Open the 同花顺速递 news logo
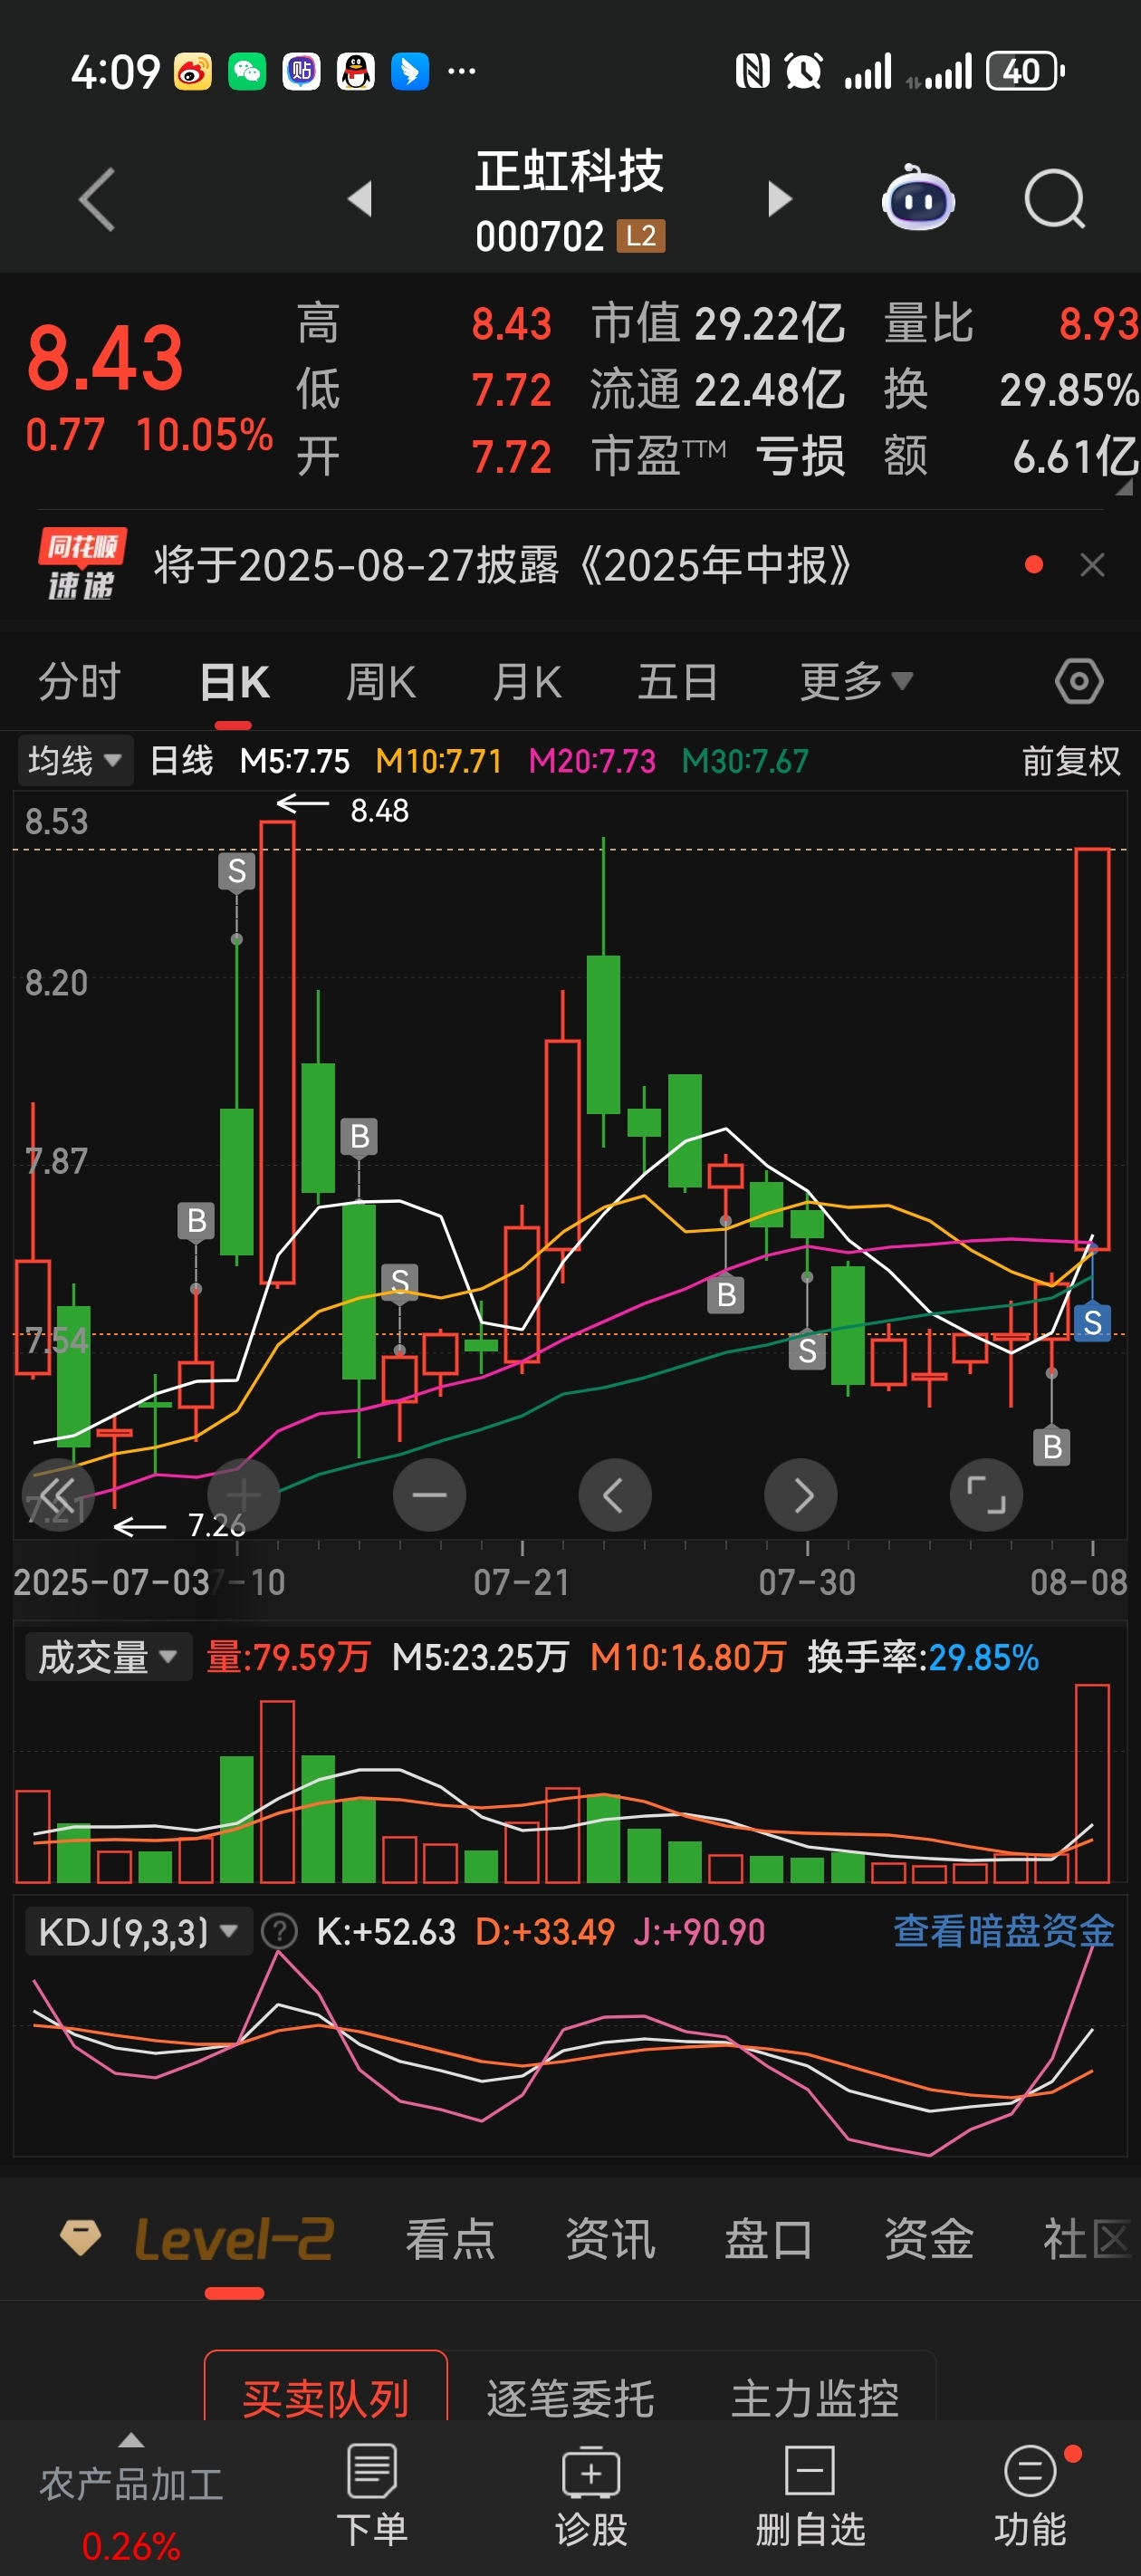Viewport: 1141px width, 2576px height. 82,565
